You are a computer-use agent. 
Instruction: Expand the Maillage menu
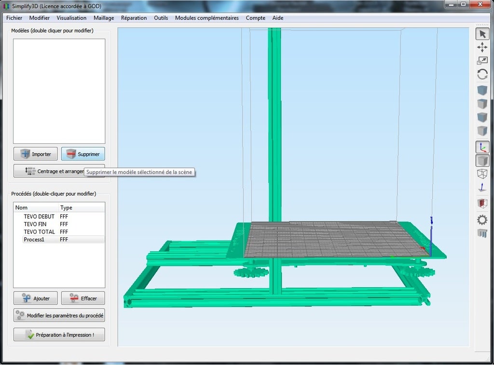104,18
